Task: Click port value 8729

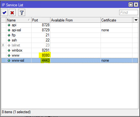Action: coord(46,30)
